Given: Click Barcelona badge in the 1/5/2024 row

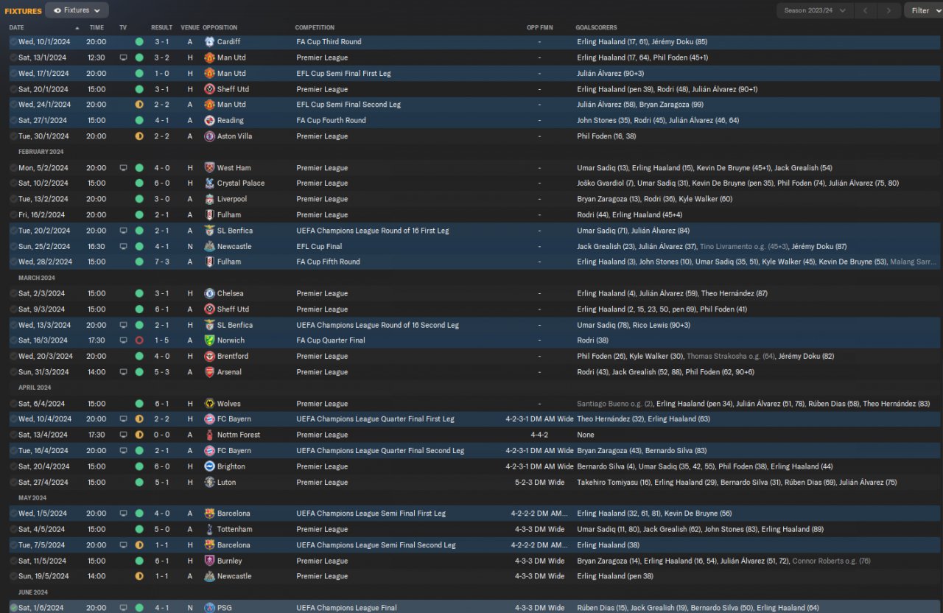Looking at the screenshot, I should [x=209, y=514].
